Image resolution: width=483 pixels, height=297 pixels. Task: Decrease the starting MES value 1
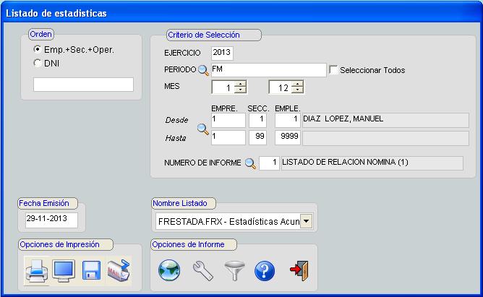[x=240, y=90]
